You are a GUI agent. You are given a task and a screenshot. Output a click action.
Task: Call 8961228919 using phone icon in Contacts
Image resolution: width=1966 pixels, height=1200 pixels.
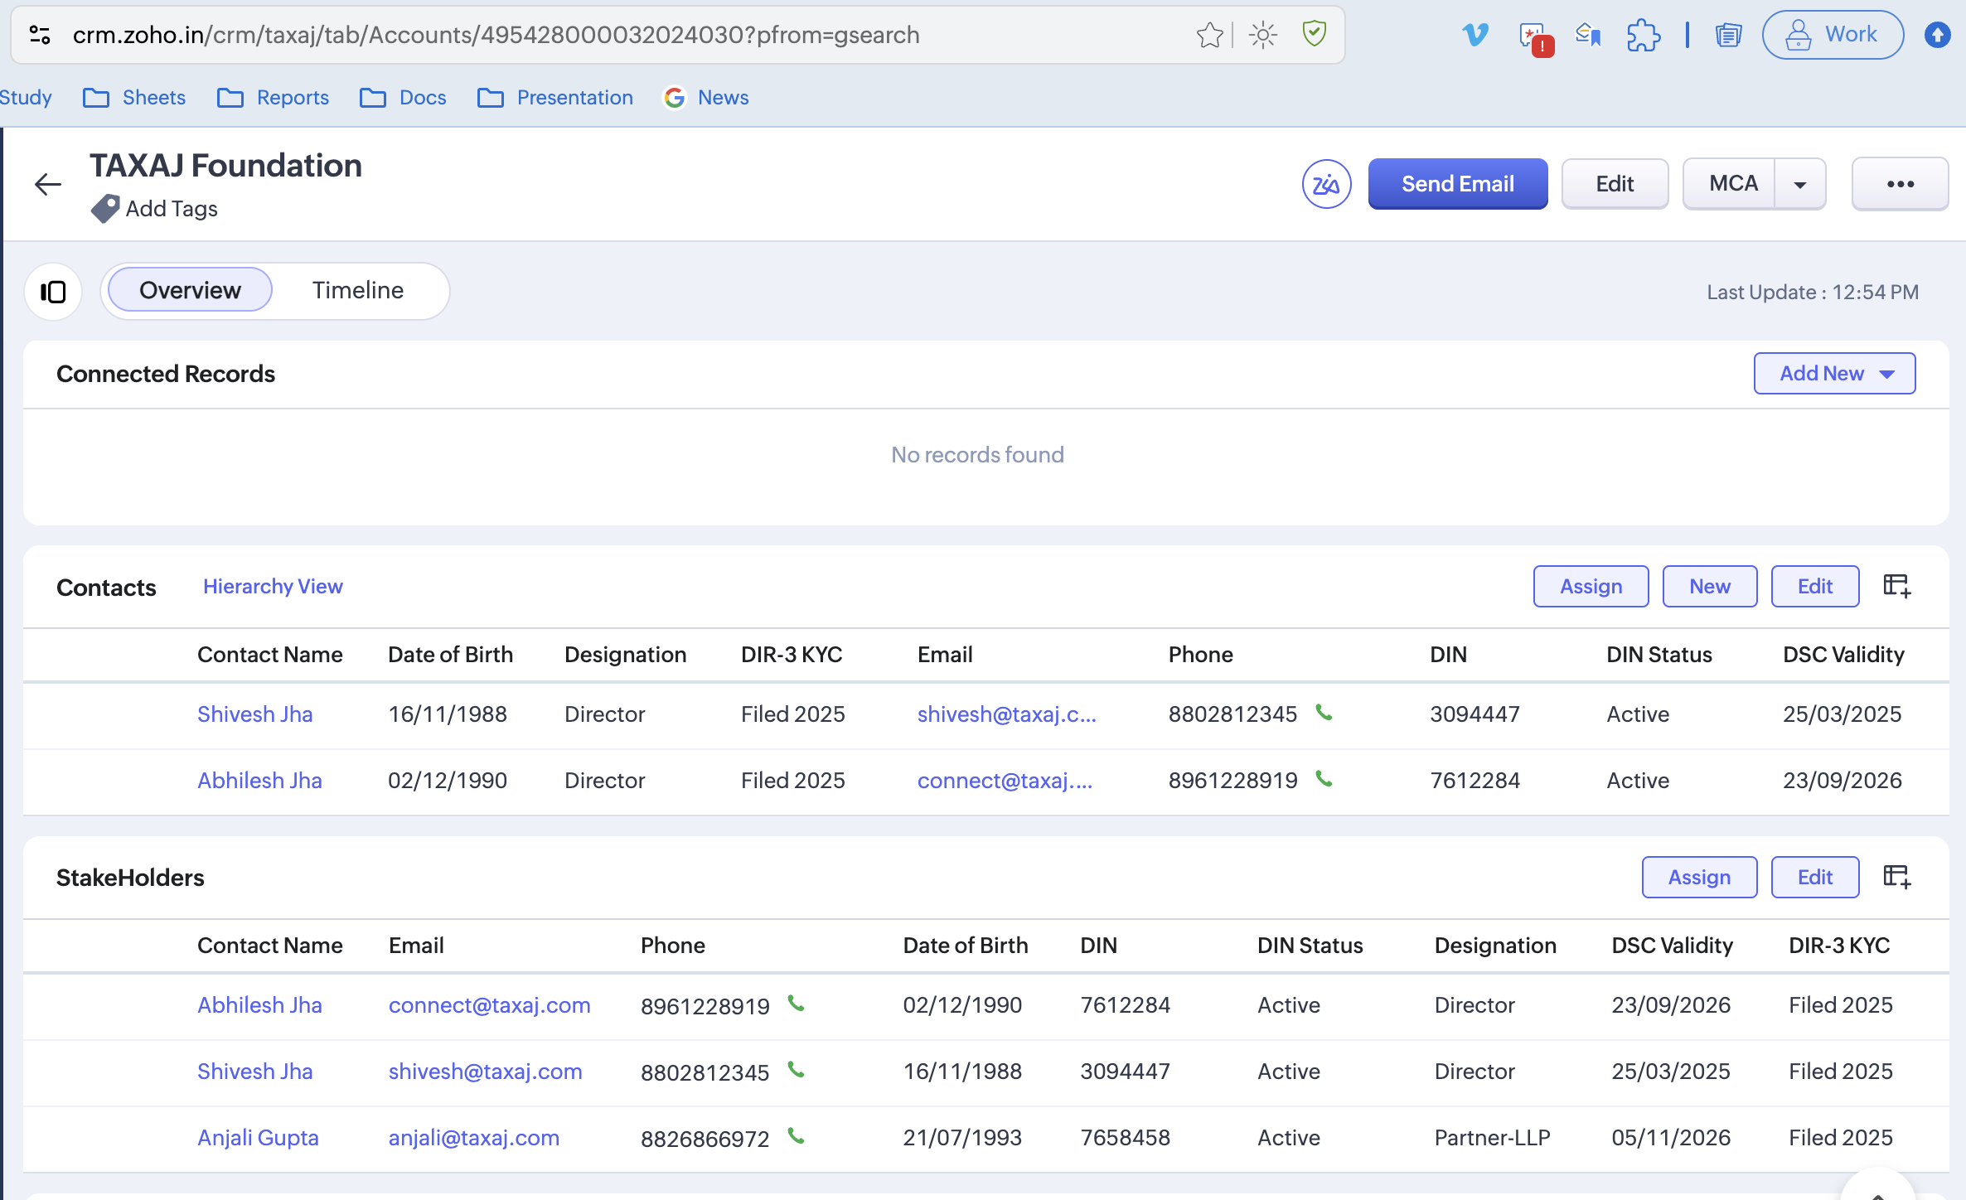1324,779
